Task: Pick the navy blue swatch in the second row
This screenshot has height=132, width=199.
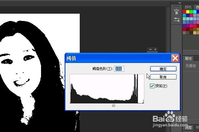Action: click(x=188, y=15)
